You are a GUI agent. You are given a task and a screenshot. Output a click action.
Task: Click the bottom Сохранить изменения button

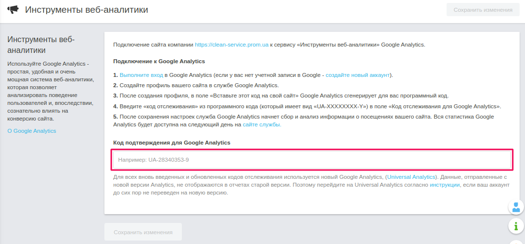(x=143, y=232)
